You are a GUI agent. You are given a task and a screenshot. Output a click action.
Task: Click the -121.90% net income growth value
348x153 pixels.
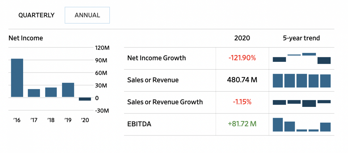(242, 58)
